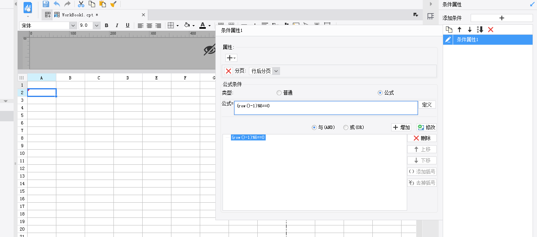This screenshot has height=237, width=537.
Task: Click the 定义 button
Action: [427, 105]
